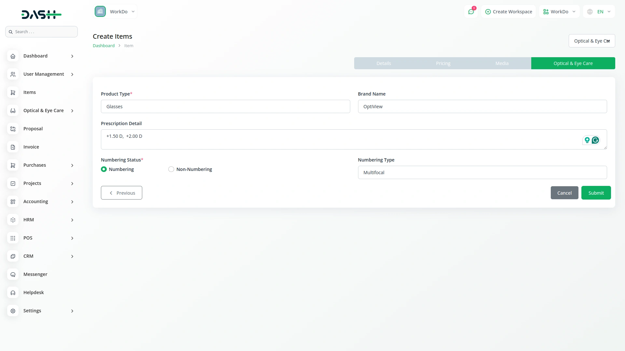Viewport: 625px width, 351px height.
Task: Click the Optical & Eye Care glasses icon
Action: (13, 110)
